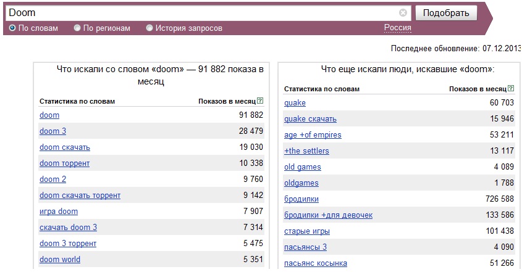Open the 'doom скачать' keyword link
522x272 pixels.
click(64, 147)
